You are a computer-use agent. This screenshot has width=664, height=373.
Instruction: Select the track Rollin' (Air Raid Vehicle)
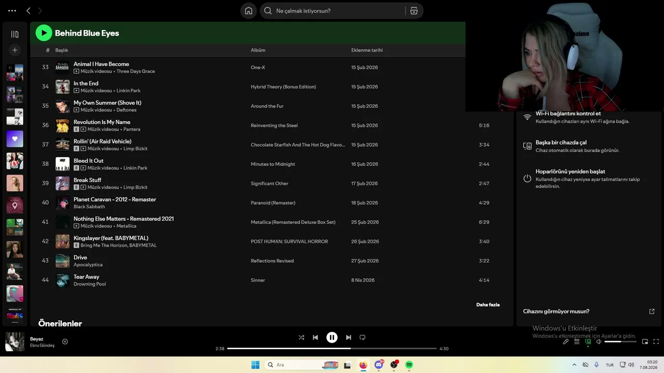pyautogui.click(x=102, y=141)
